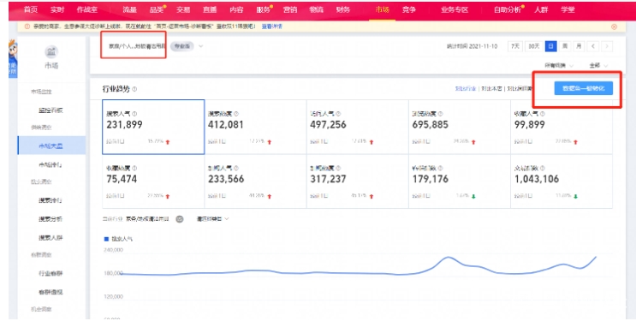Open the 实时 top navigation tab
The width and height of the screenshot is (636, 321).
[57, 9]
